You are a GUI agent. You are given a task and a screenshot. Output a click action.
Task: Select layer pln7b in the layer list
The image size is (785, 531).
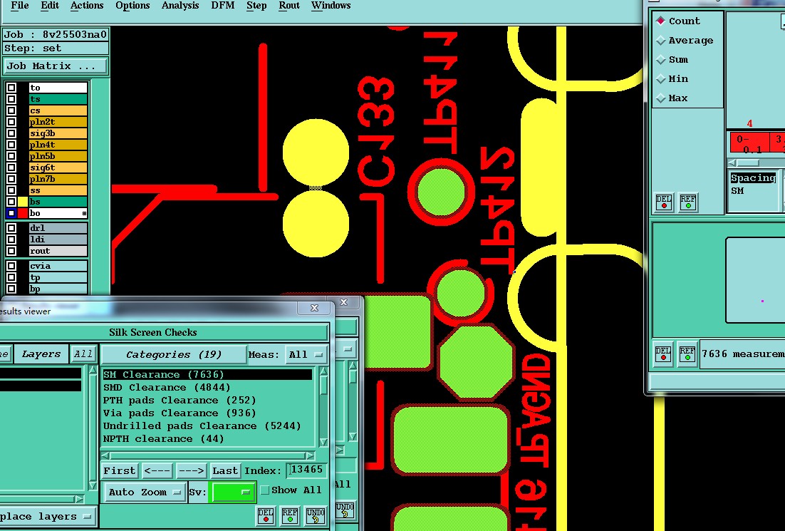[58, 179]
